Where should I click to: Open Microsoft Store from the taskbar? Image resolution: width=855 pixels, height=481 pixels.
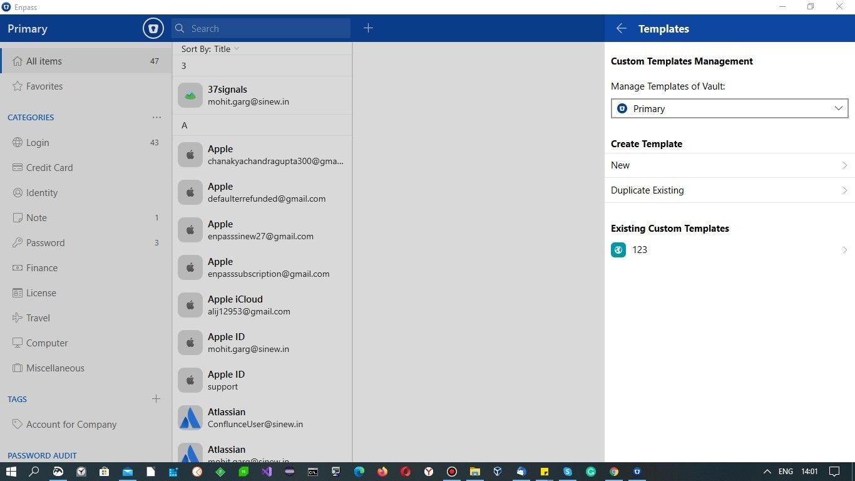point(104,472)
